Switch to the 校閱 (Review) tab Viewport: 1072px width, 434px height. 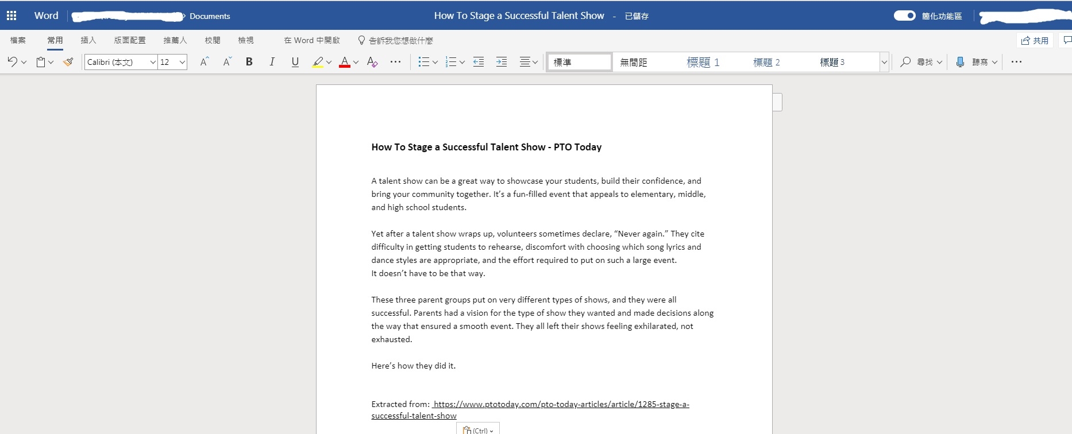click(212, 40)
